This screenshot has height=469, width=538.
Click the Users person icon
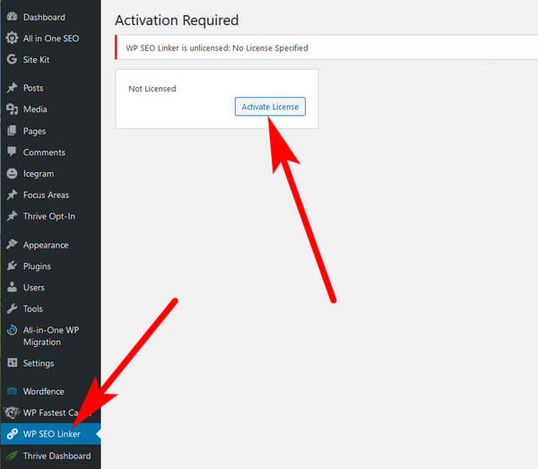tap(12, 287)
